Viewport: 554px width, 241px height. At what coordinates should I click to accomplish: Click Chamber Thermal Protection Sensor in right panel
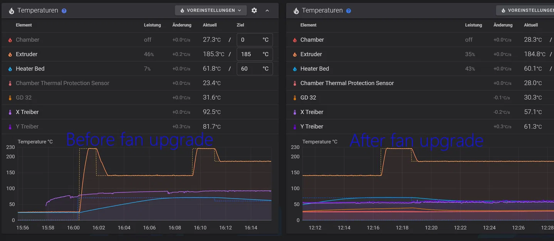coord(347,83)
